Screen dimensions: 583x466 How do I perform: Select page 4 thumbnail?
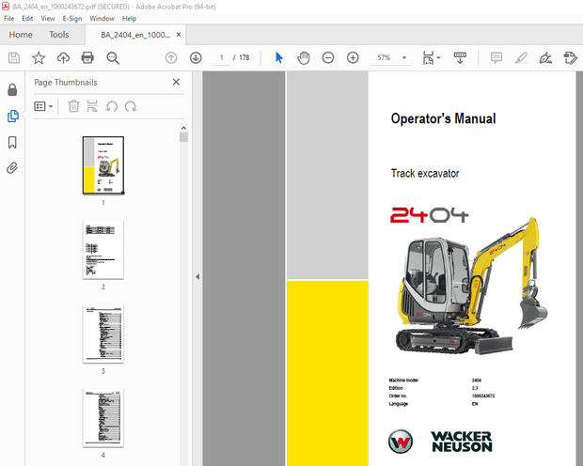pyautogui.click(x=103, y=418)
